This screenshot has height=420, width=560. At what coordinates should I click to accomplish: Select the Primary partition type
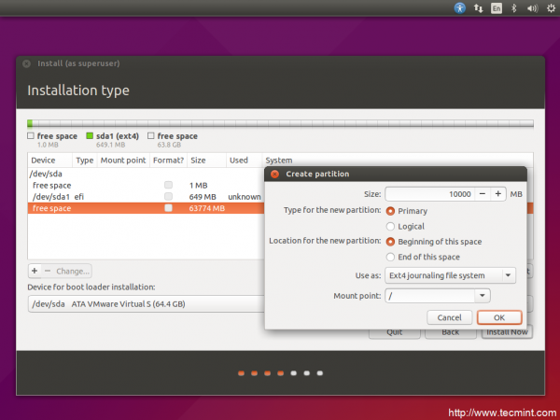391,211
